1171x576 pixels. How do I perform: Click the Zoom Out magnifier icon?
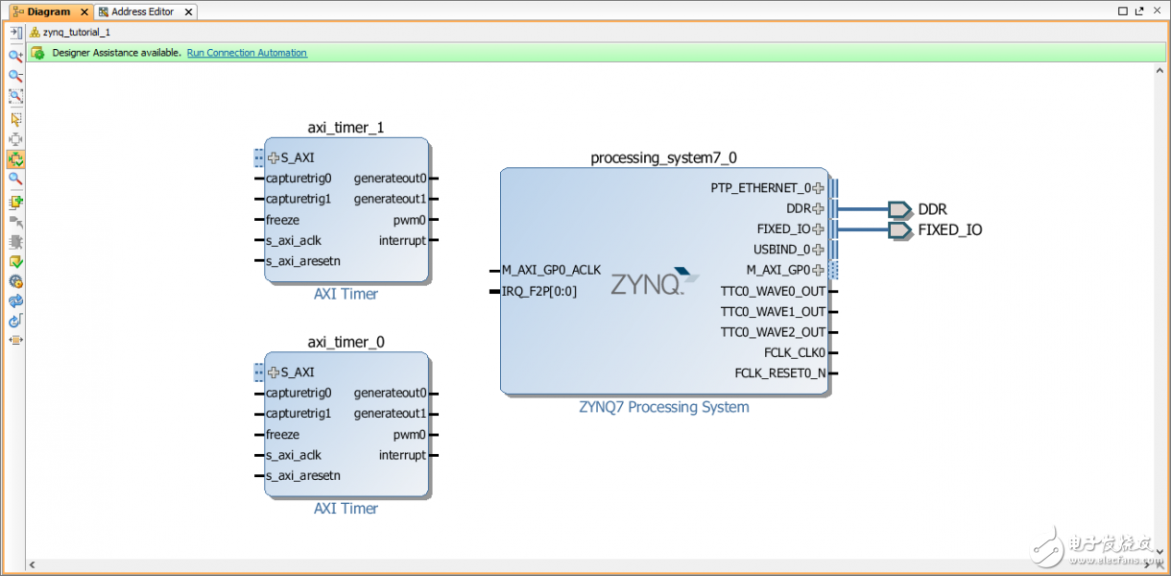coord(15,76)
